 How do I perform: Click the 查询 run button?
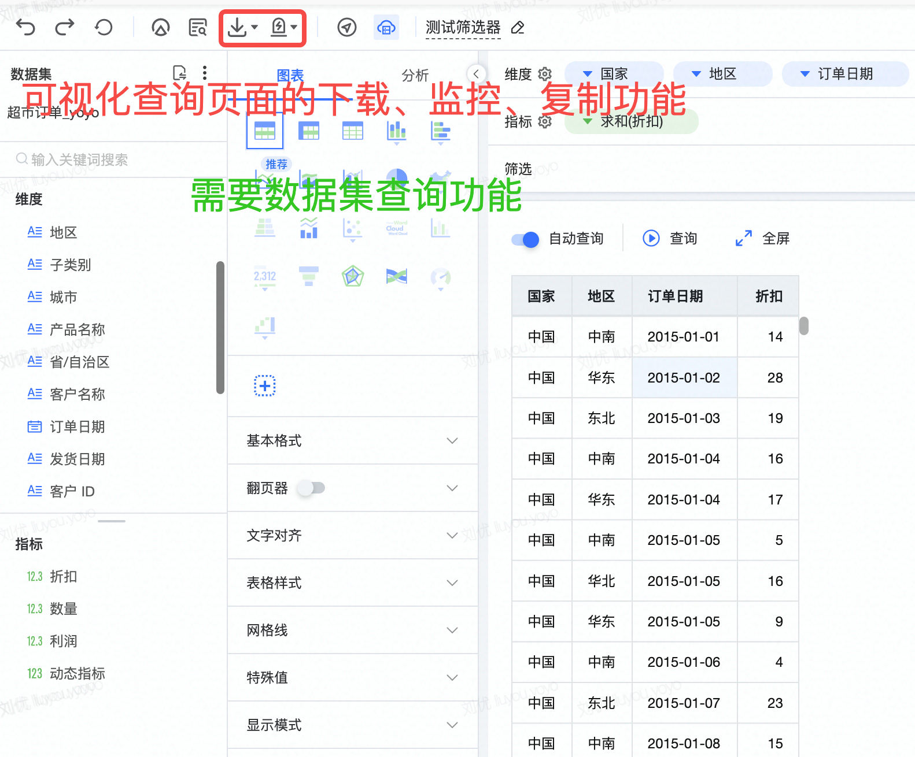tap(670, 239)
